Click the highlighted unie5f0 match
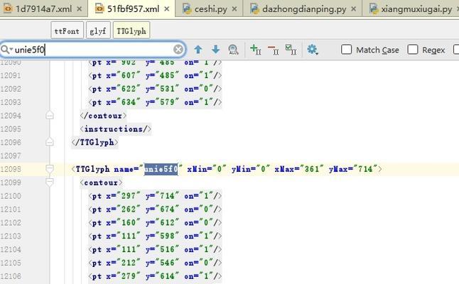Viewport: 459px width, 284px height. pyautogui.click(x=161, y=169)
